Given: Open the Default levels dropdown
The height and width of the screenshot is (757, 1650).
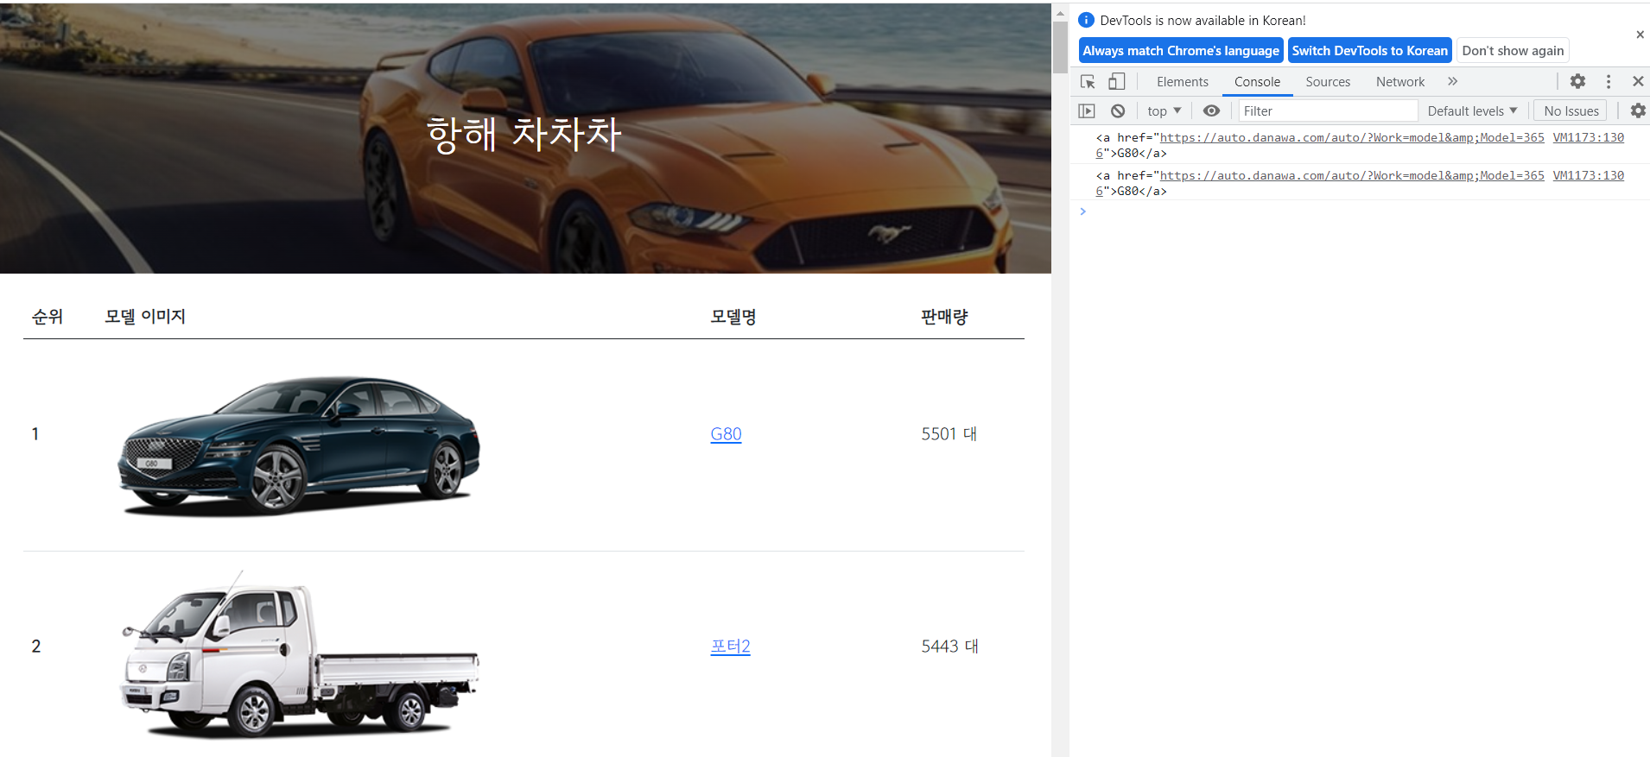Looking at the screenshot, I should (x=1472, y=110).
